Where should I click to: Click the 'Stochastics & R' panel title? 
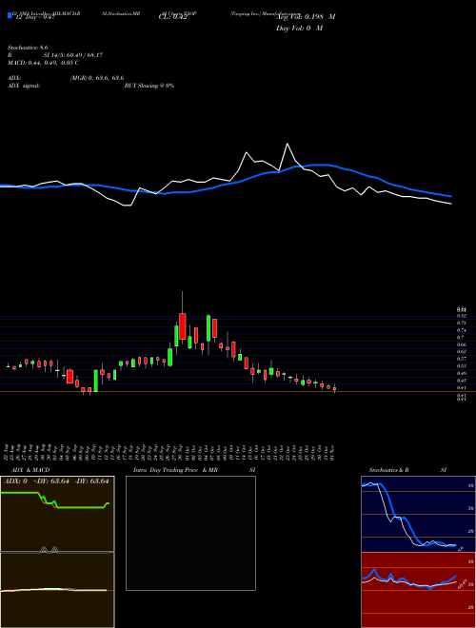(389, 470)
